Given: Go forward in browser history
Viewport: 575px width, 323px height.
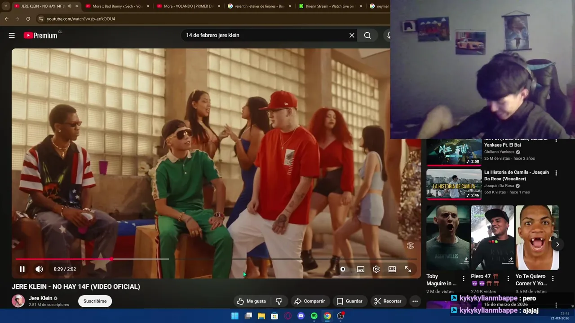Looking at the screenshot, I should 17,19.
